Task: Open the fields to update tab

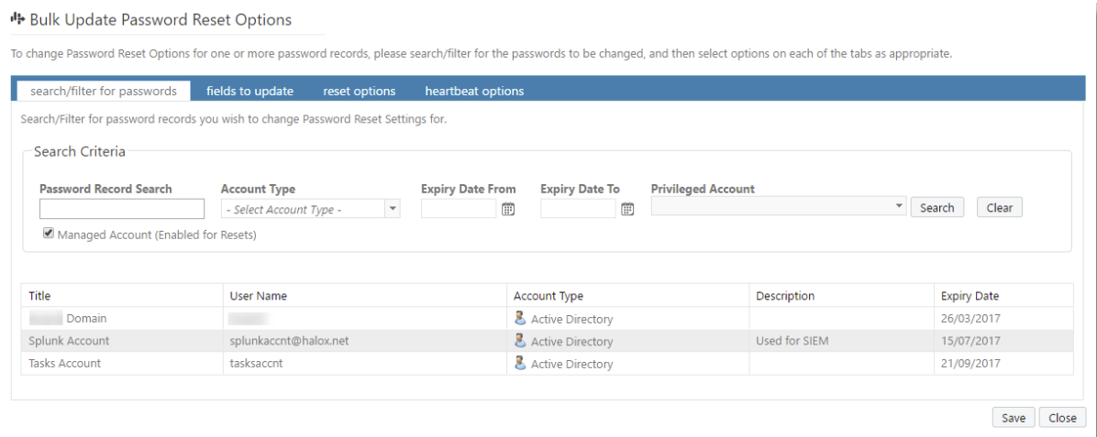Action: click(x=249, y=91)
